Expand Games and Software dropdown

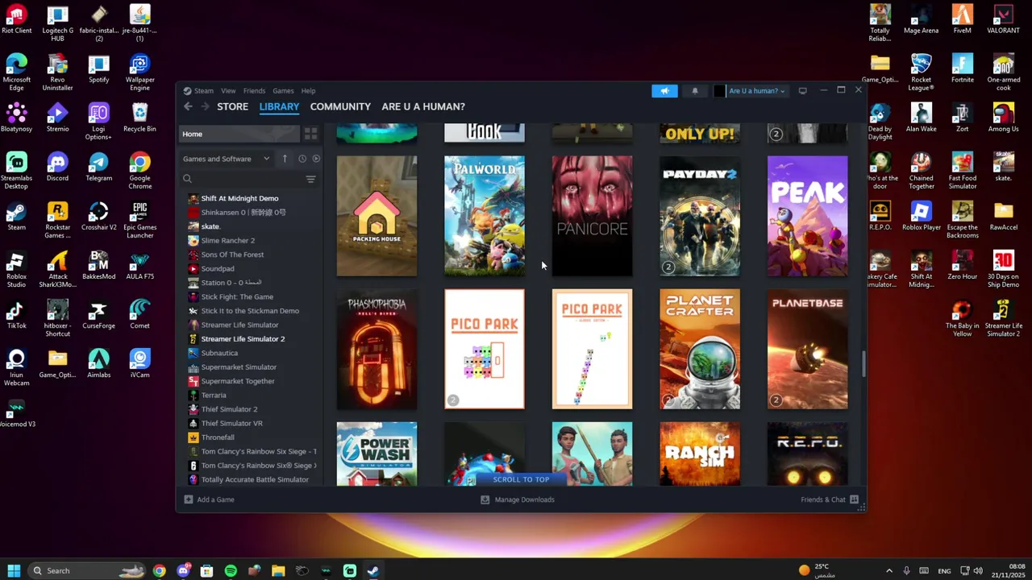click(x=226, y=159)
